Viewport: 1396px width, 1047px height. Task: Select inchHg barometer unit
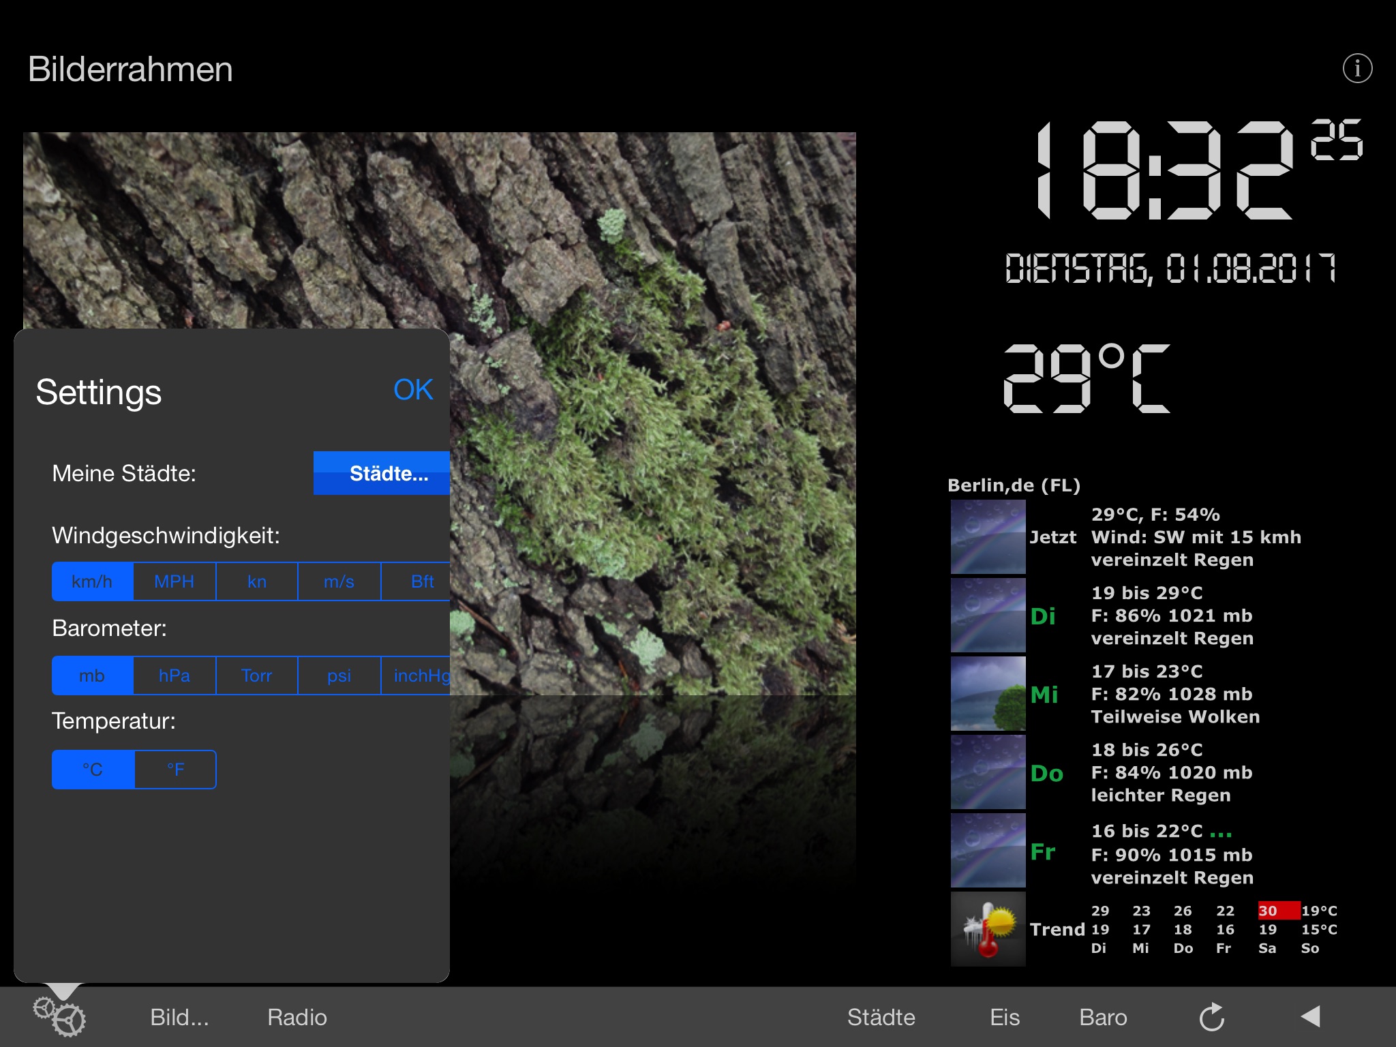coord(416,676)
